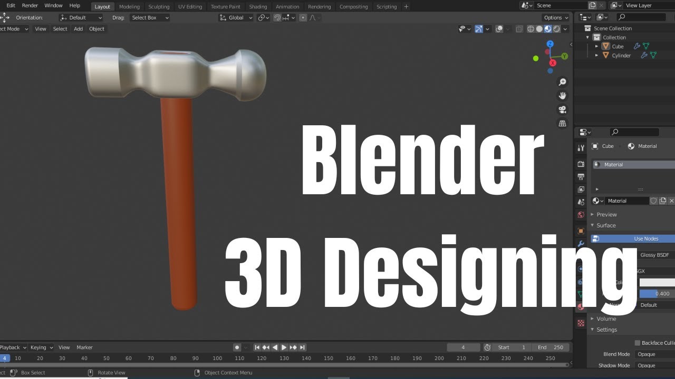Click the Use Nodes button
The width and height of the screenshot is (675, 379).
click(x=633, y=238)
